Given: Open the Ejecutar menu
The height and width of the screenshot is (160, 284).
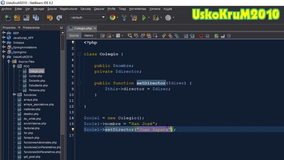Looking at the screenshot, I should [86, 9].
